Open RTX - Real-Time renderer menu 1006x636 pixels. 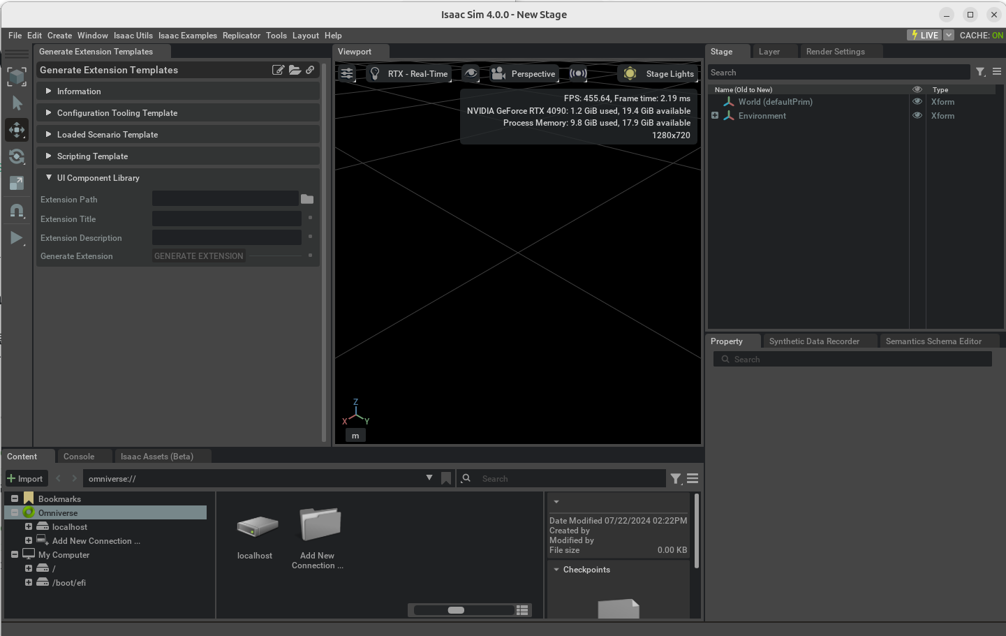click(409, 73)
